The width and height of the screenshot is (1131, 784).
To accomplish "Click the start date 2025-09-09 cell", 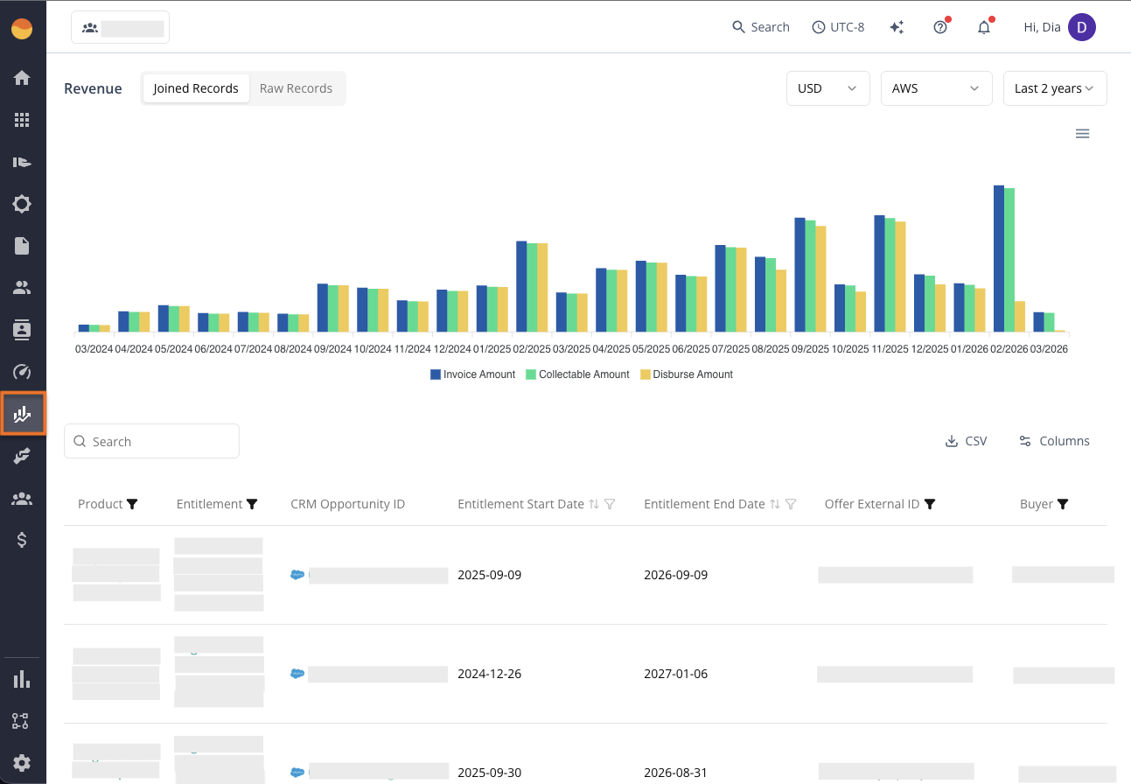I will (489, 575).
